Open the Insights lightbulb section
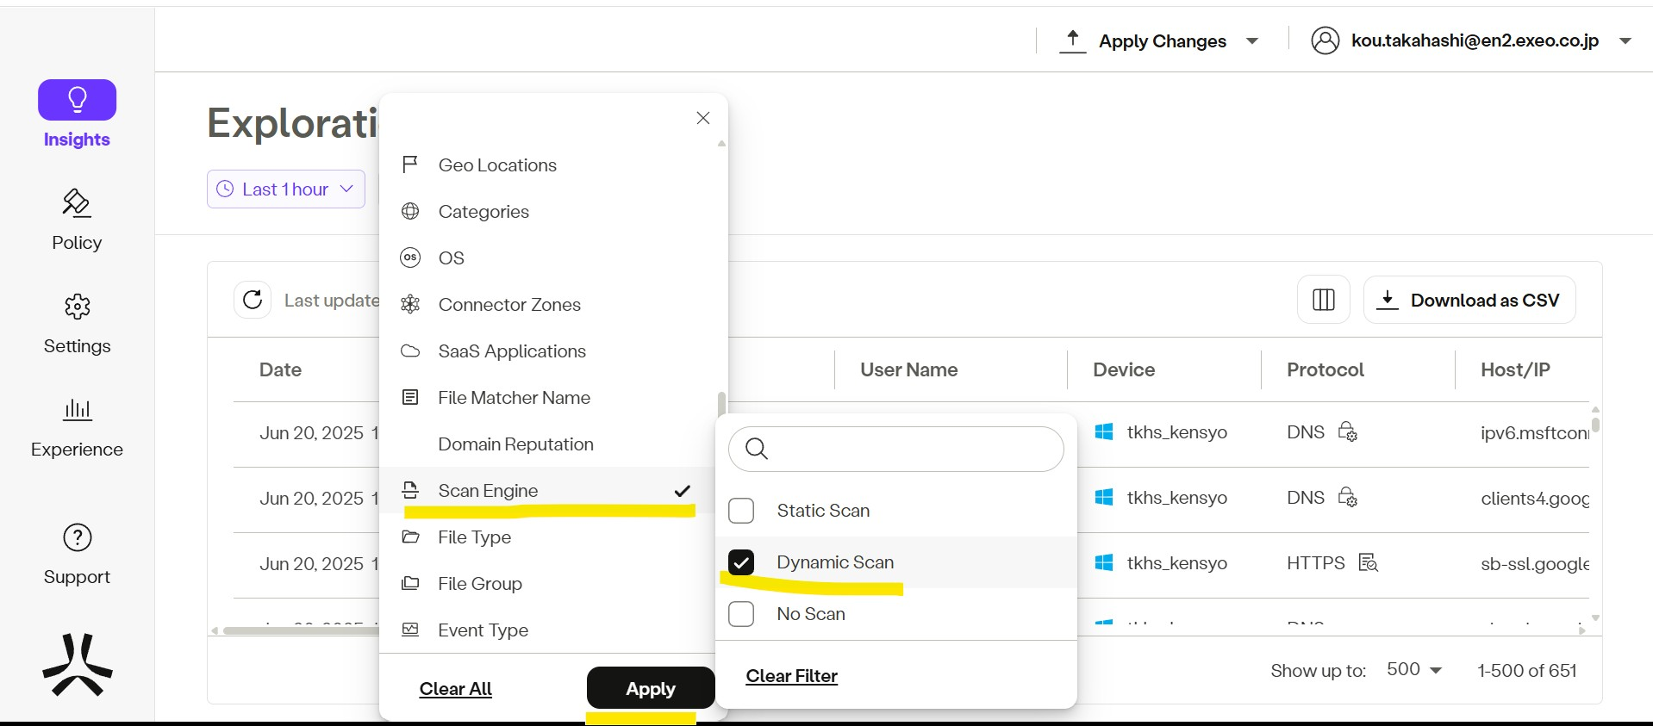Screen dimensions: 1653x726 (x=77, y=101)
